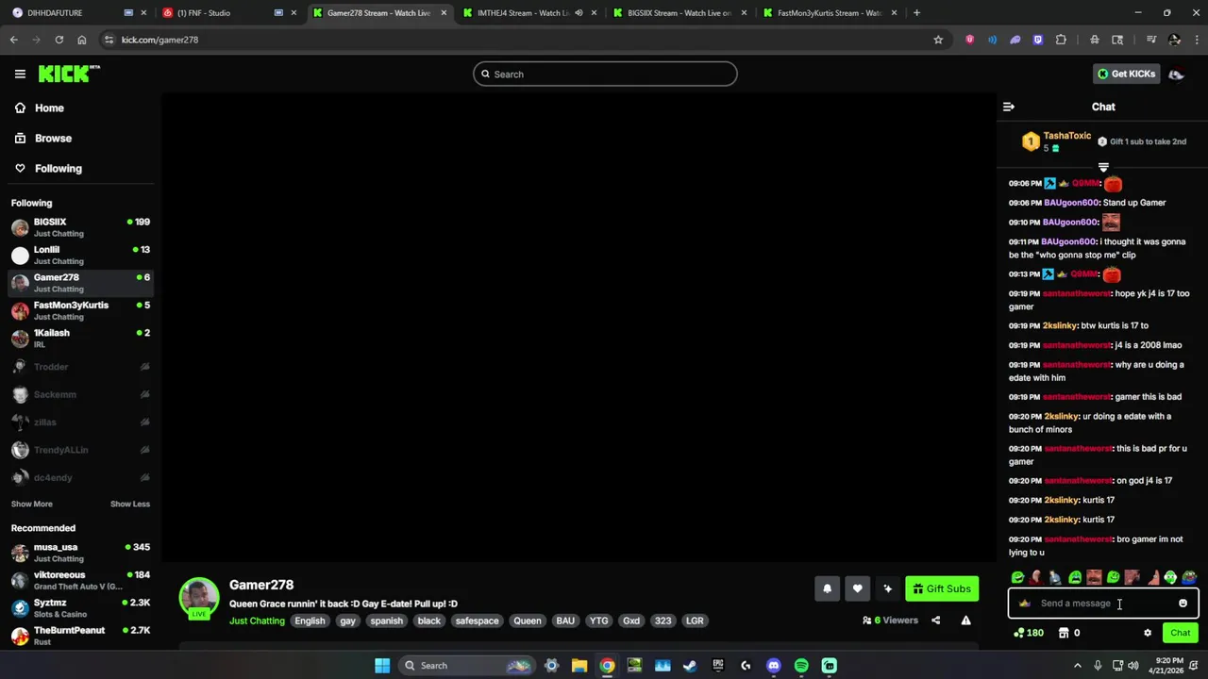Focus the Kick search box
The width and height of the screenshot is (1208, 679).
(605, 74)
